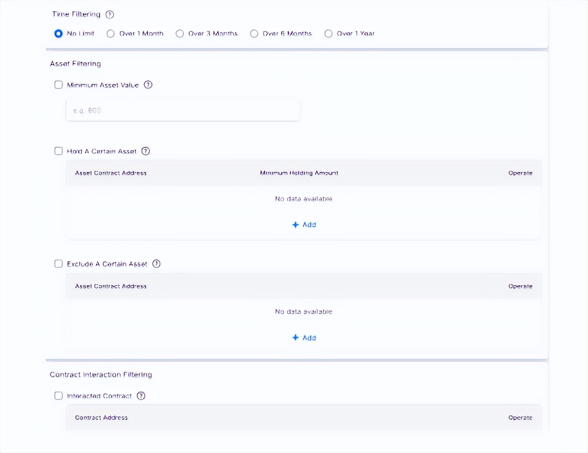This screenshot has height=453, width=588.
Task: Check the Exclude A Certain Asset box
Action: click(x=59, y=264)
